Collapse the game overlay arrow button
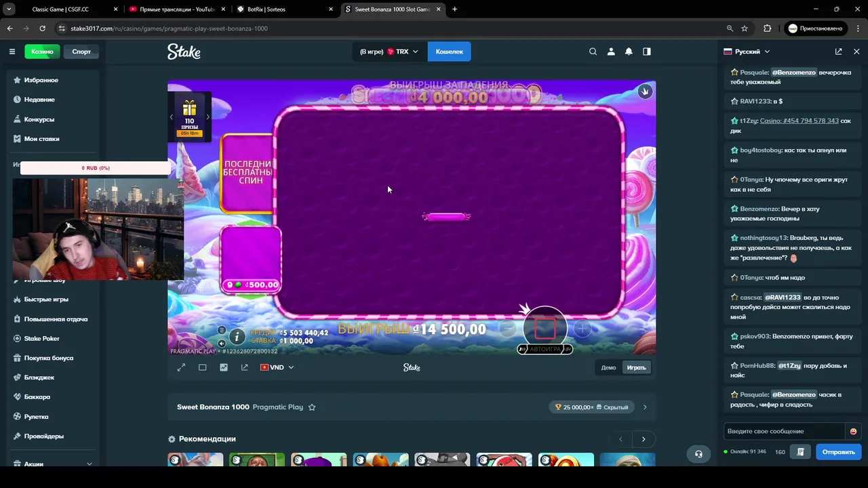868x488 pixels. (x=645, y=91)
